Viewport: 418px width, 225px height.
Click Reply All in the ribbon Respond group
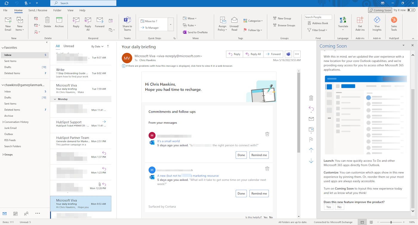(x=88, y=24)
